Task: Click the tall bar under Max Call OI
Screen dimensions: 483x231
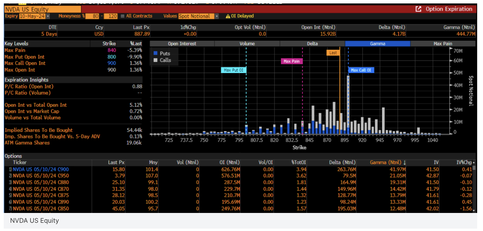Action: (348, 105)
